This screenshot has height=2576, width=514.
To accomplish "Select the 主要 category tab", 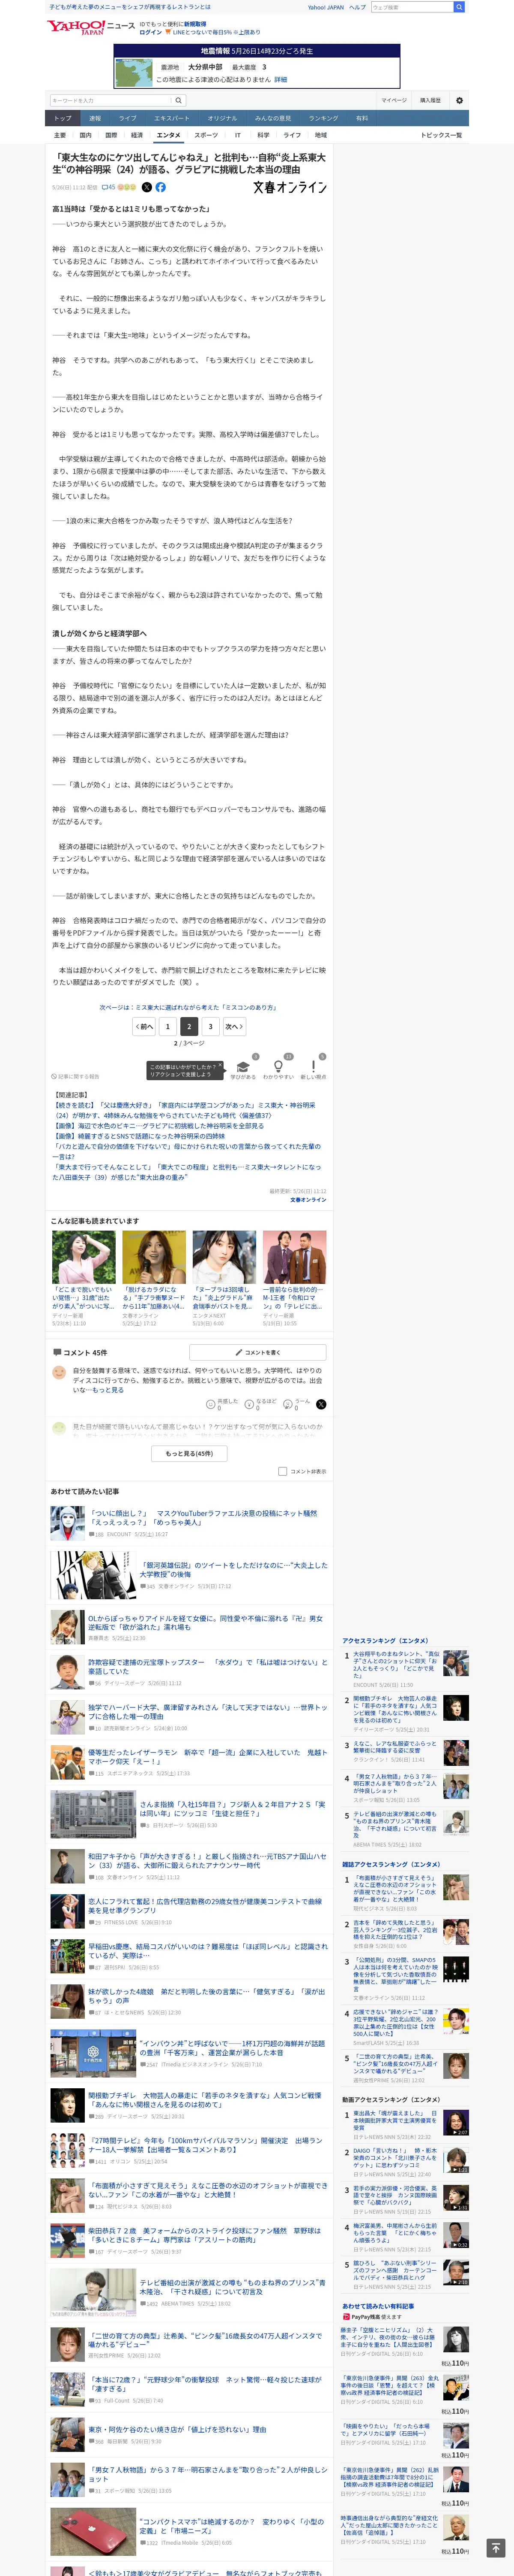I will coord(60,135).
